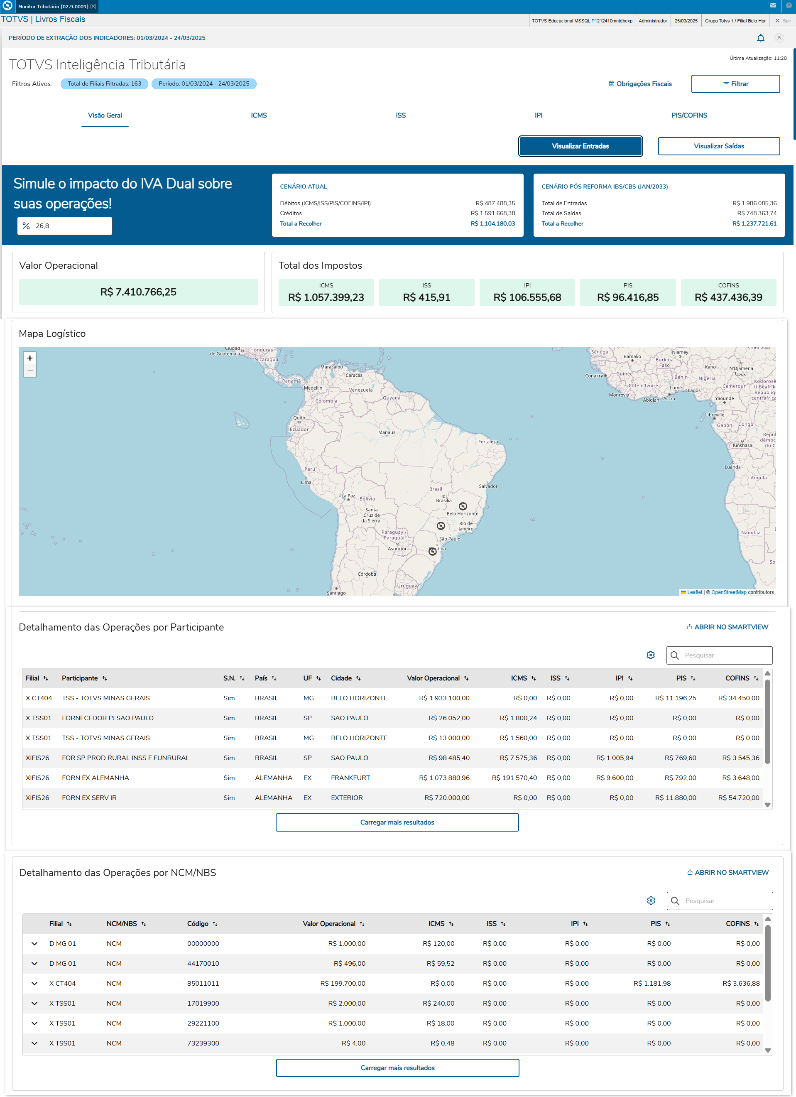The width and height of the screenshot is (796, 1097).
Task: Click the map marker near Curitiba
Action: [432, 551]
